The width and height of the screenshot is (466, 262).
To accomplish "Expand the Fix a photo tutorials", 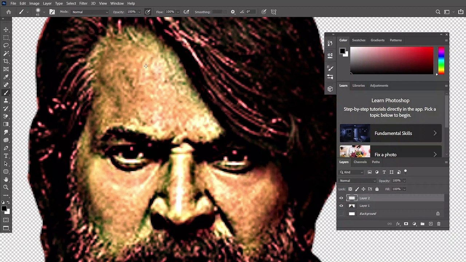I will point(391,152).
